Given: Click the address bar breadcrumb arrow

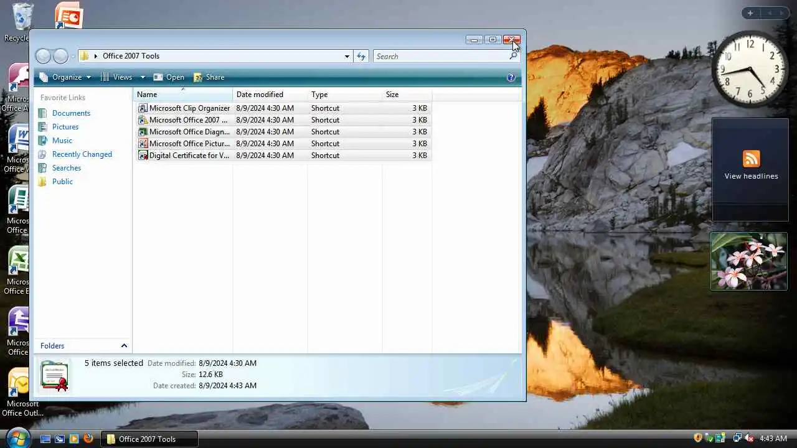Looking at the screenshot, I should 96,56.
